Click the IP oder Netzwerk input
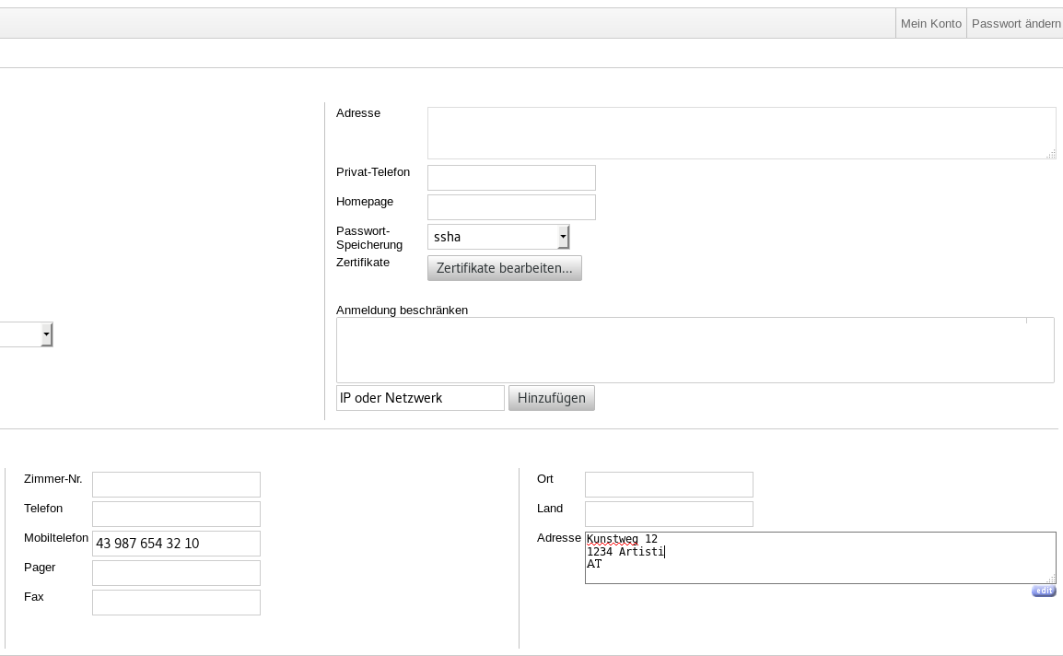 pos(420,398)
